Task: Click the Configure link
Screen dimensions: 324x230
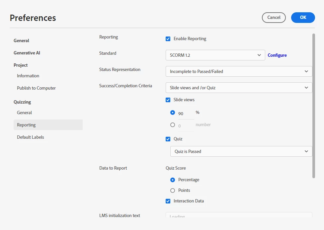Action: pos(277,55)
